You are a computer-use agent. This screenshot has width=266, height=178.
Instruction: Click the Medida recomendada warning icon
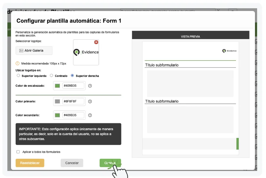[17, 64]
